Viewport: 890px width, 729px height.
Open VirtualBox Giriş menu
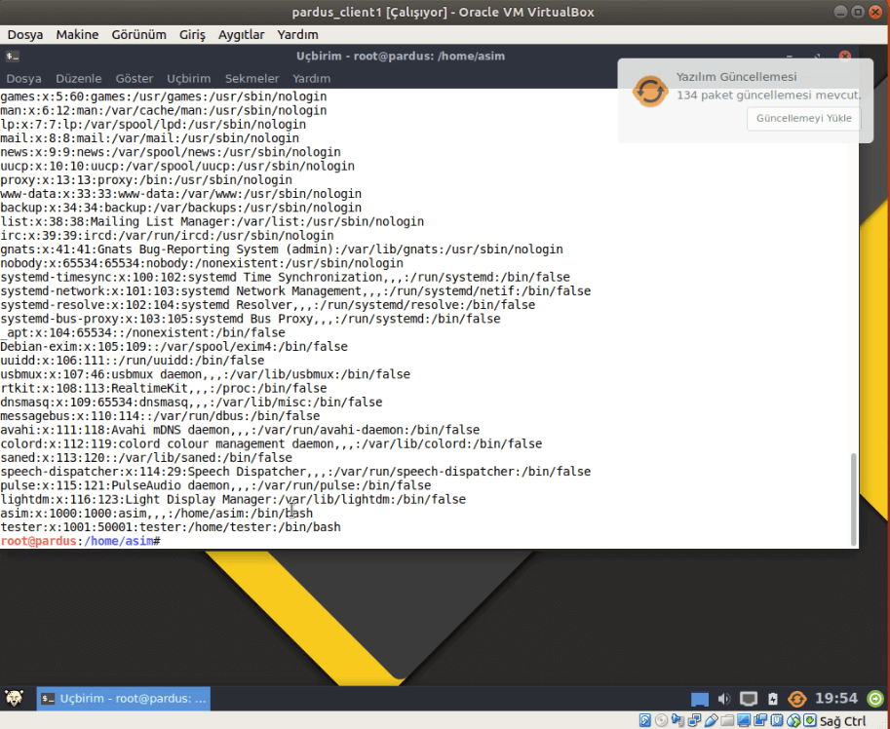[x=192, y=35]
